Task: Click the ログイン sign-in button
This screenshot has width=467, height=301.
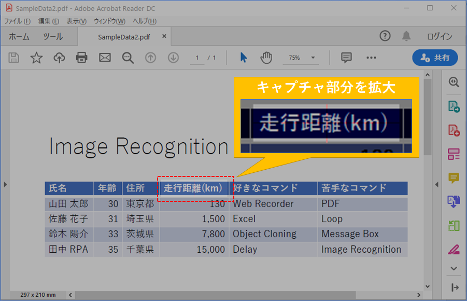Action: (440, 36)
